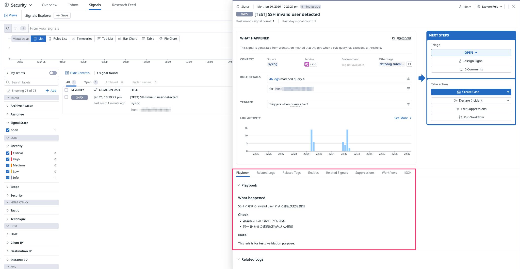Open the Triage OPEN status dropdown

click(x=471, y=53)
